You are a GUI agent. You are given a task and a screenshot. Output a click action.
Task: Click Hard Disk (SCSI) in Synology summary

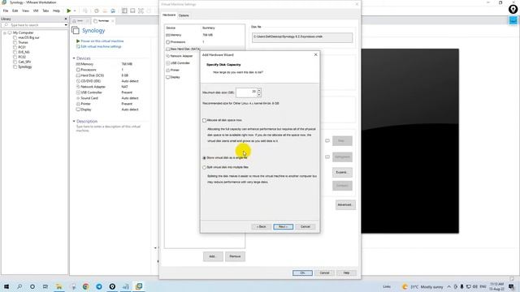(92, 75)
